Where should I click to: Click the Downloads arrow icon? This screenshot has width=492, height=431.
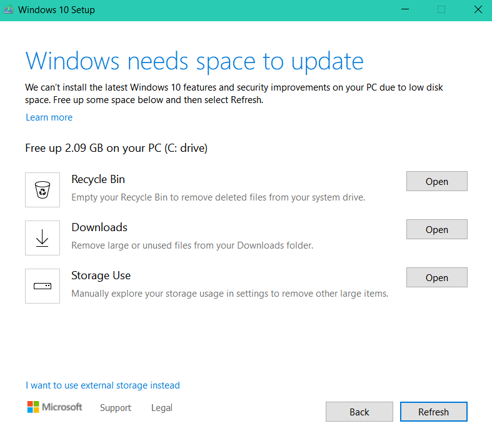click(x=43, y=238)
